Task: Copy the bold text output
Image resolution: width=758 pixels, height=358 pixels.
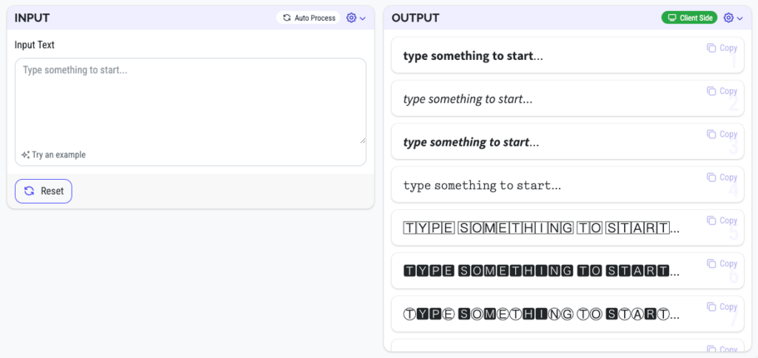Action: [722, 48]
